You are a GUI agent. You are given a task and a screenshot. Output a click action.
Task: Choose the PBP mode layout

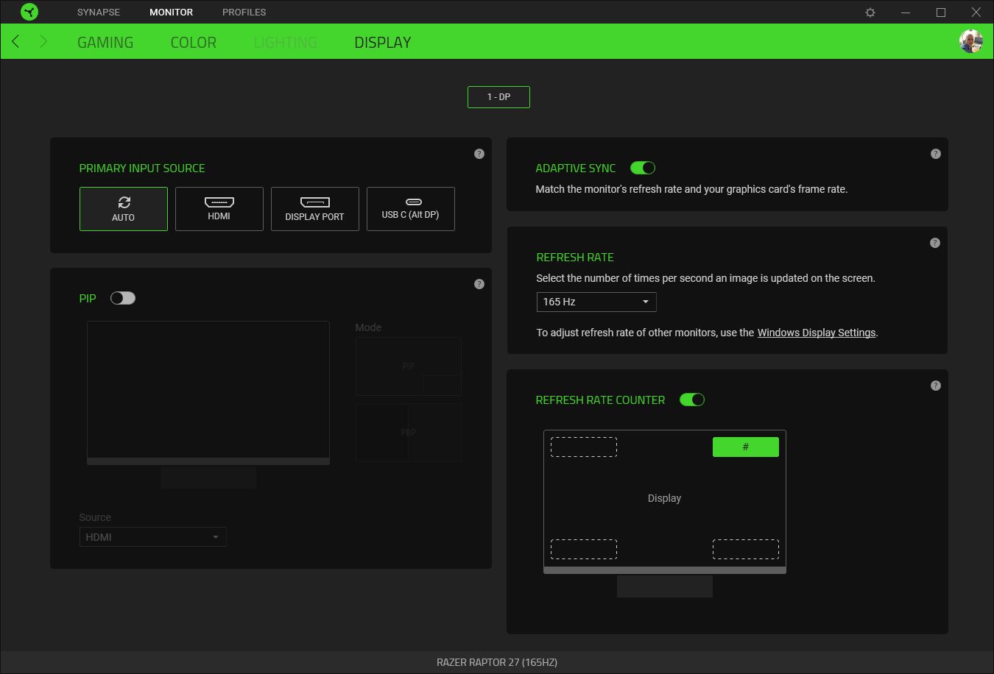409,433
